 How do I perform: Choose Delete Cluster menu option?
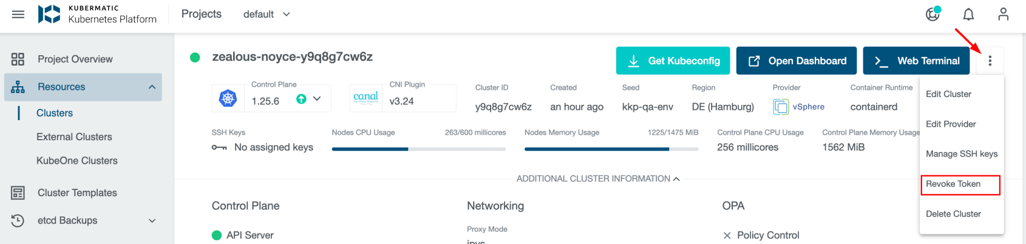pyautogui.click(x=953, y=214)
